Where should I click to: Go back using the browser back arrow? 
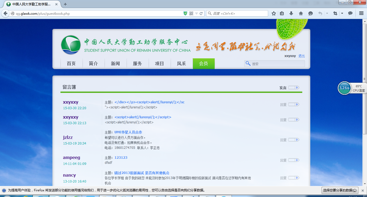click(5, 13)
